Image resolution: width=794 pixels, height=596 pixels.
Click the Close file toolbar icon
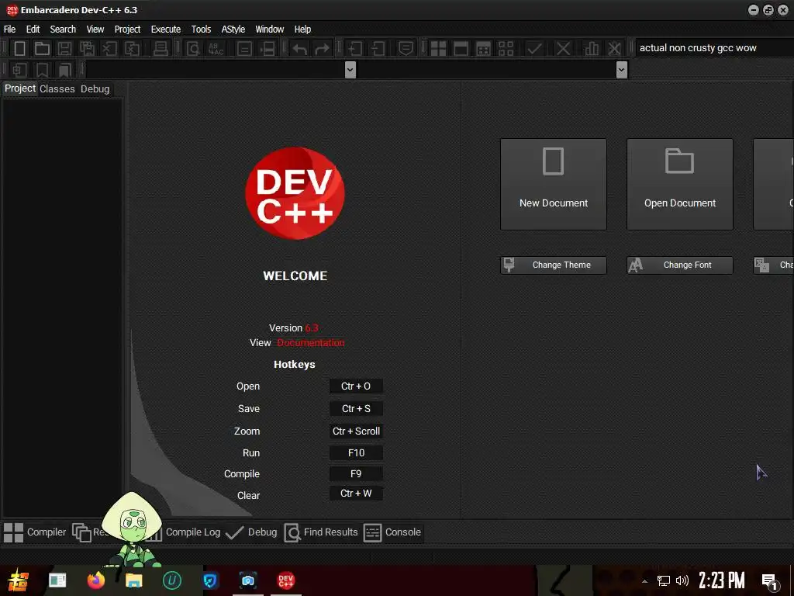click(x=109, y=49)
